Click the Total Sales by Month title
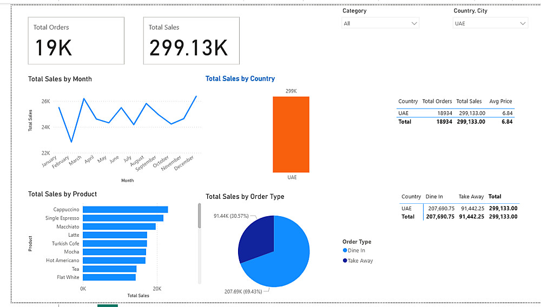Image resolution: width=541 pixels, height=307 pixels. pyautogui.click(x=60, y=79)
